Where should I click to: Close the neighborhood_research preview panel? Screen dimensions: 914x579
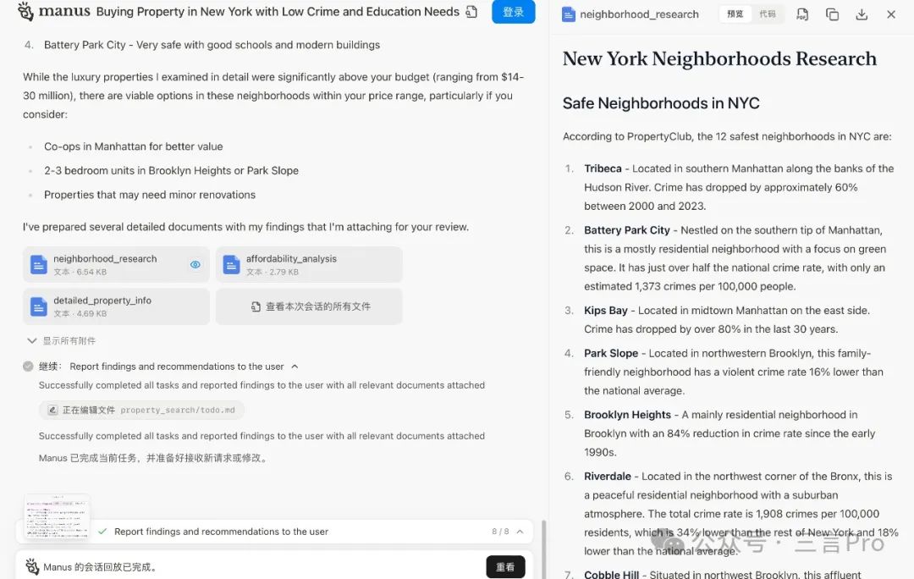(890, 14)
